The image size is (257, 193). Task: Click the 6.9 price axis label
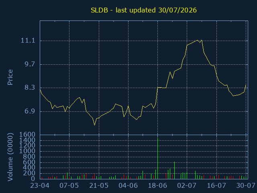[30, 111]
